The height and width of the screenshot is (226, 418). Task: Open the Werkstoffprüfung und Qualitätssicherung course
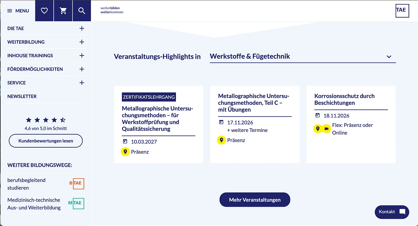pos(158,119)
